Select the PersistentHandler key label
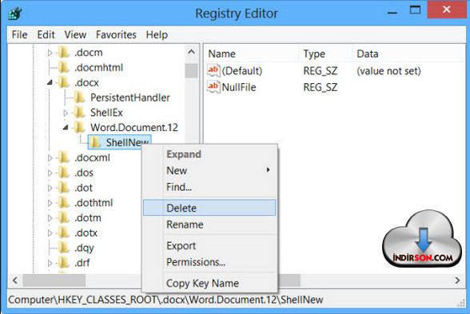Image resolution: width=470 pixels, height=314 pixels. pos(130,97)
